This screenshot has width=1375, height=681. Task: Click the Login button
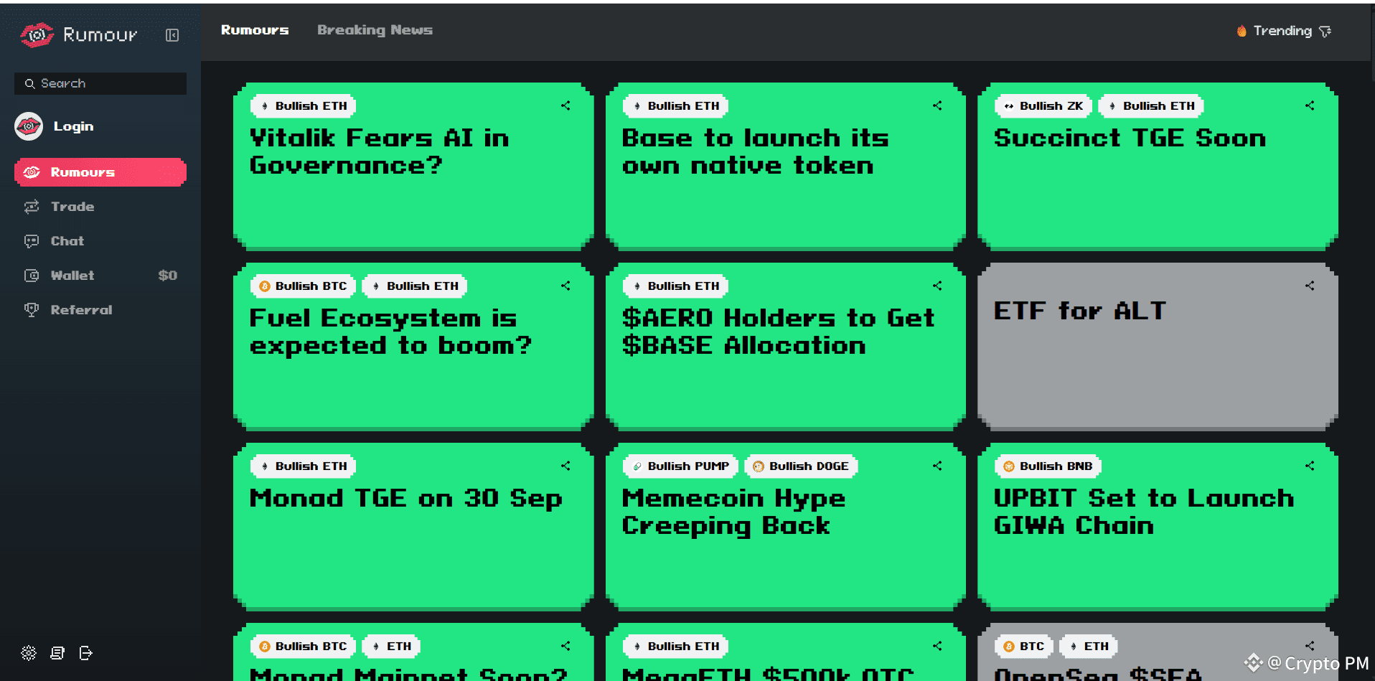click(x=73, y=126)
